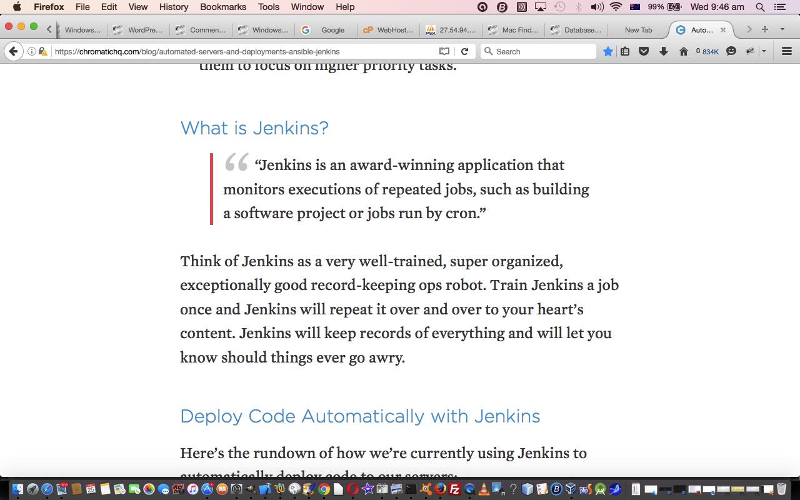
Task: Open the Trash in the Dock
Action: [781, 489]
